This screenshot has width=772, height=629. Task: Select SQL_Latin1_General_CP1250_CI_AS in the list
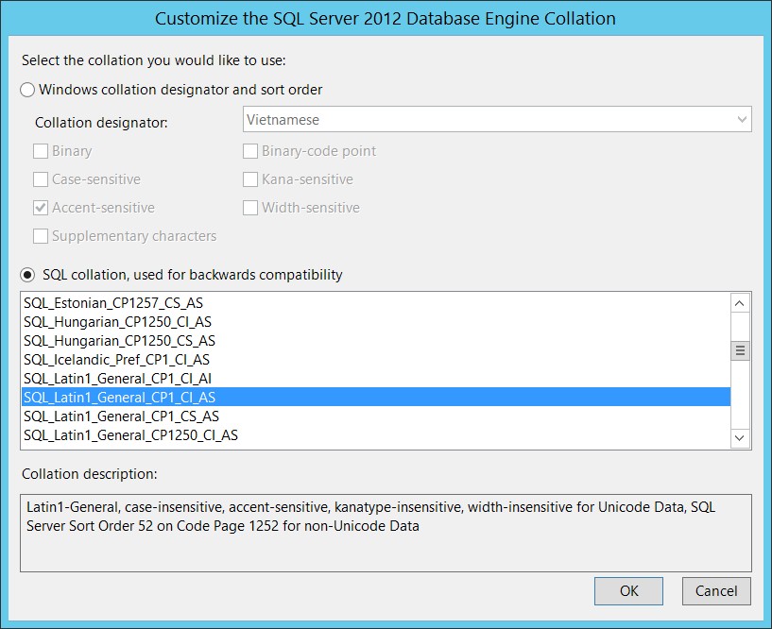click(x=376, y=435)
